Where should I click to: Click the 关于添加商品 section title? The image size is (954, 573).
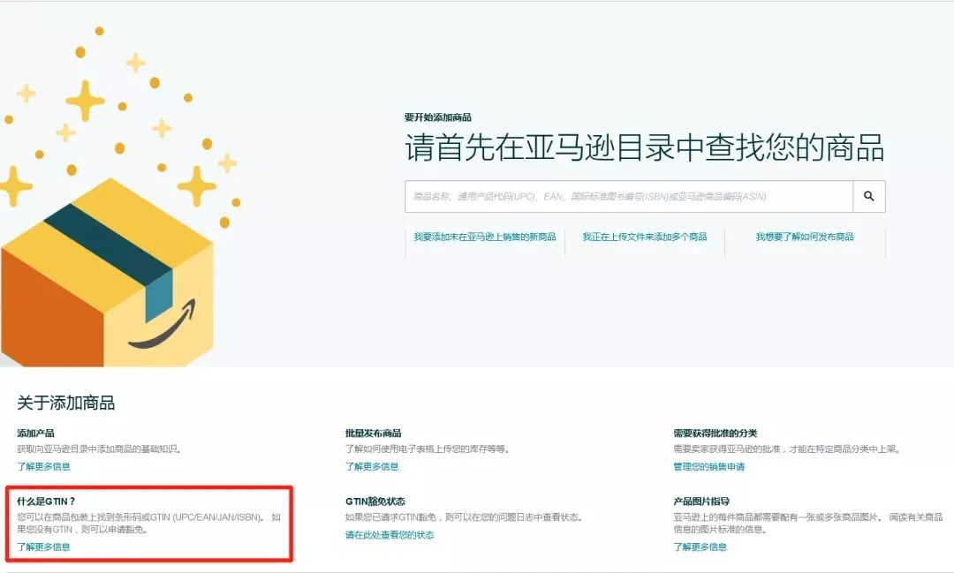point(65,403)
